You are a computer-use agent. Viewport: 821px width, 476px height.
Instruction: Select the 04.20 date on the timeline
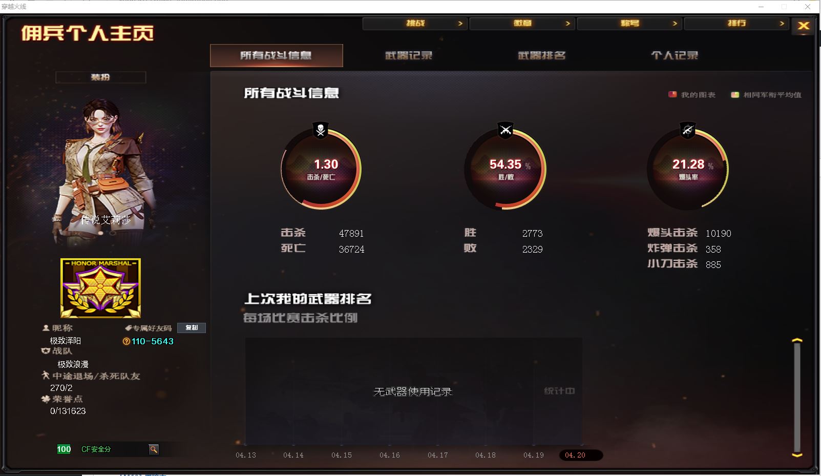point(575,455)
